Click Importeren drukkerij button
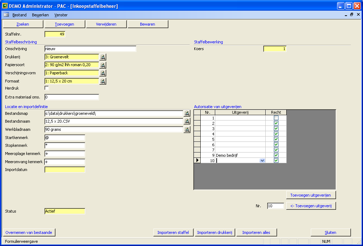363x246 pixels. [215, 232]
